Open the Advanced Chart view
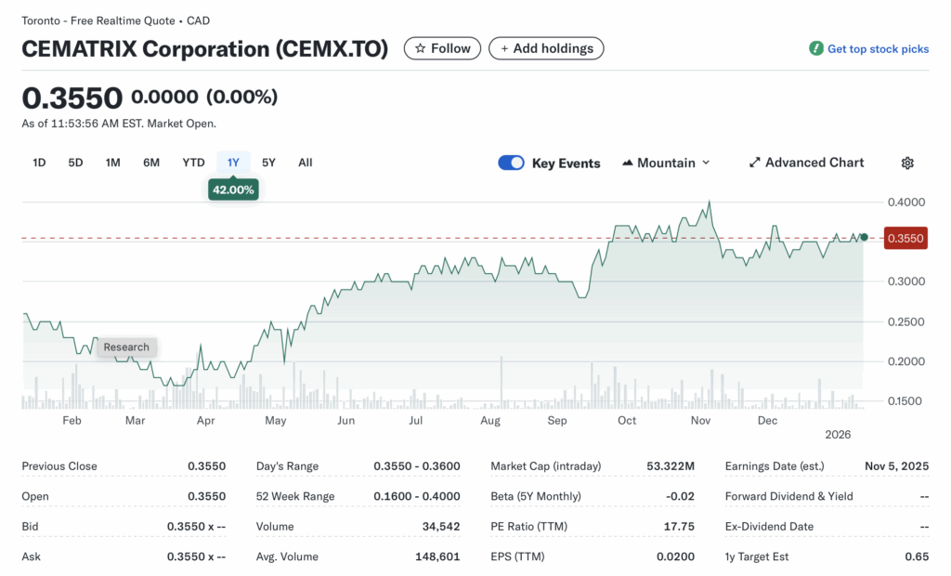Viewport: 951px width, 576px height. 806,163
